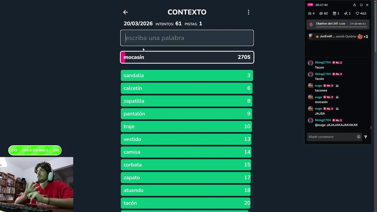Click the viewers eye icon
The width and height of the screenshot is (377, 212).
pos(321,14)
